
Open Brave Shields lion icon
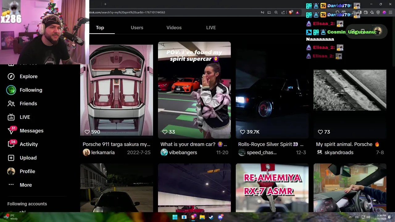[291, 12]
